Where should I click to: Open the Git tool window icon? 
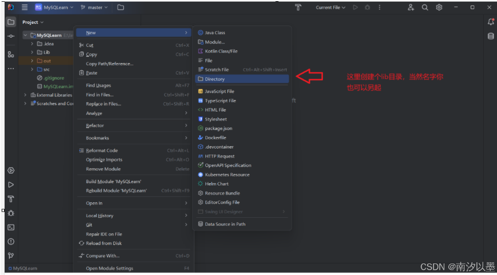(x=11, y=255)
